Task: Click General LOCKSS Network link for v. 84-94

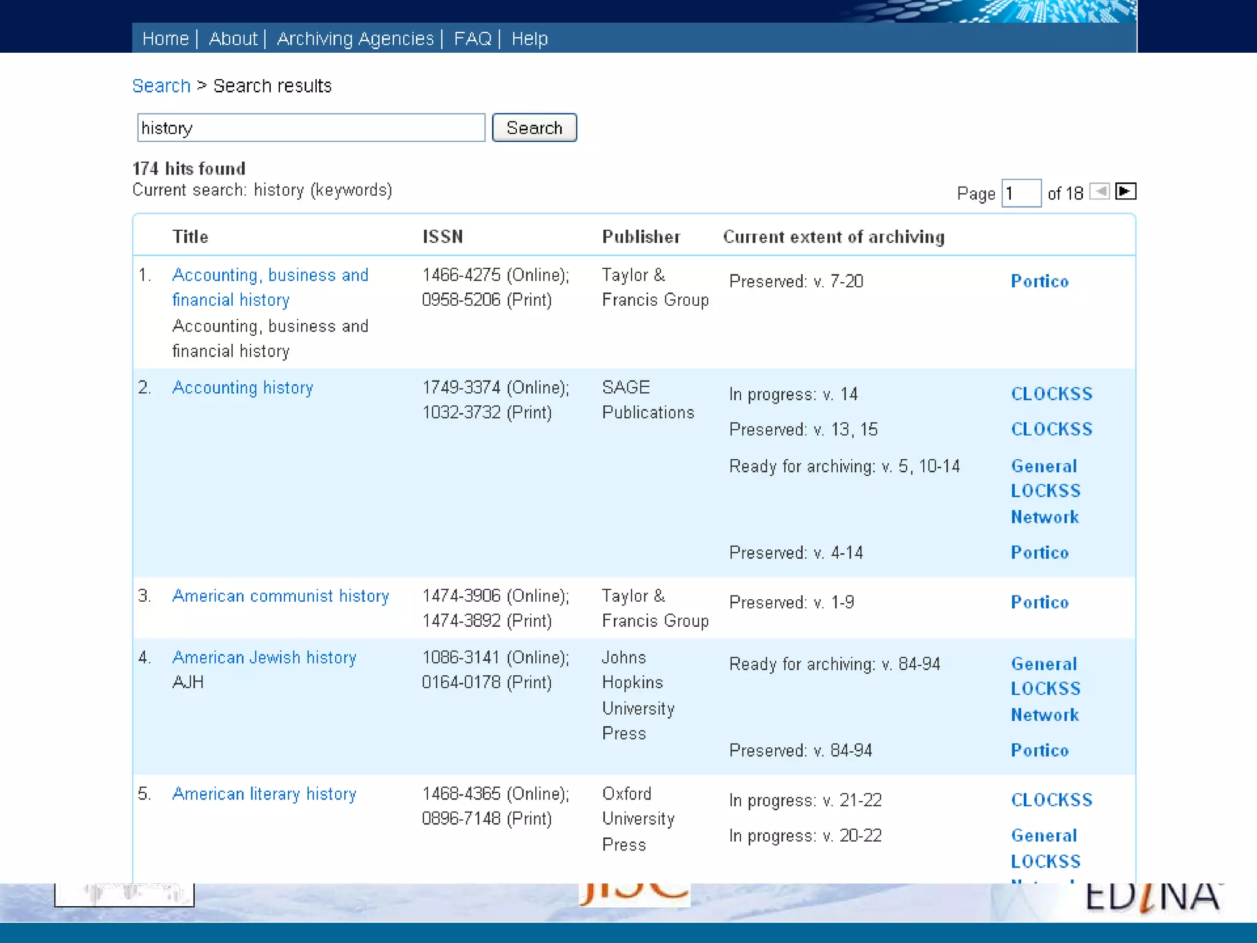Action: click(1045, 689)
